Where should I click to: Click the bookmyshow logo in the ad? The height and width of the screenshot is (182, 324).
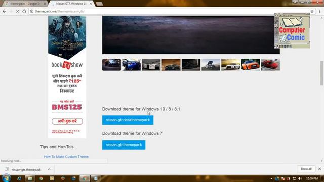pos(67,65)
